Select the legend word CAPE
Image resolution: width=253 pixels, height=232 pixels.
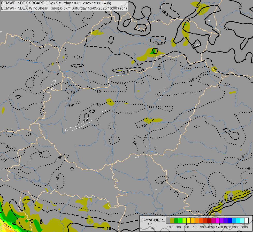(x=152, y=224)
